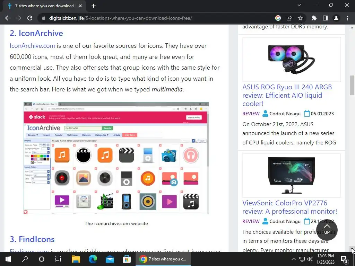The image size is (355, 266).
Task: Open the '3. FindIcons' heading link
Action: coord(32,239)
